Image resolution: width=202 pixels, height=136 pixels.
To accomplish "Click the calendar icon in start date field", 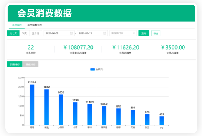I will pos(71,33).
